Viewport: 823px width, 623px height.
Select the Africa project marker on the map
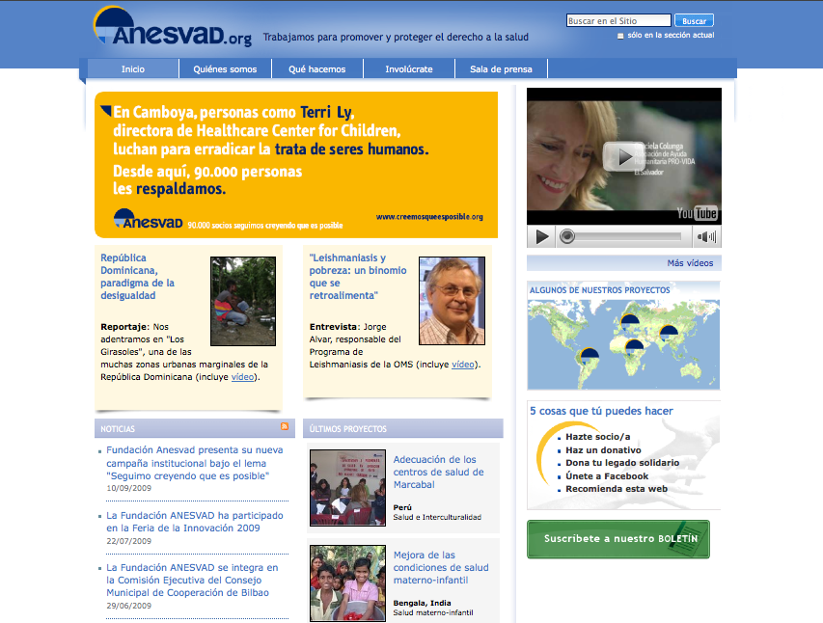635,346
